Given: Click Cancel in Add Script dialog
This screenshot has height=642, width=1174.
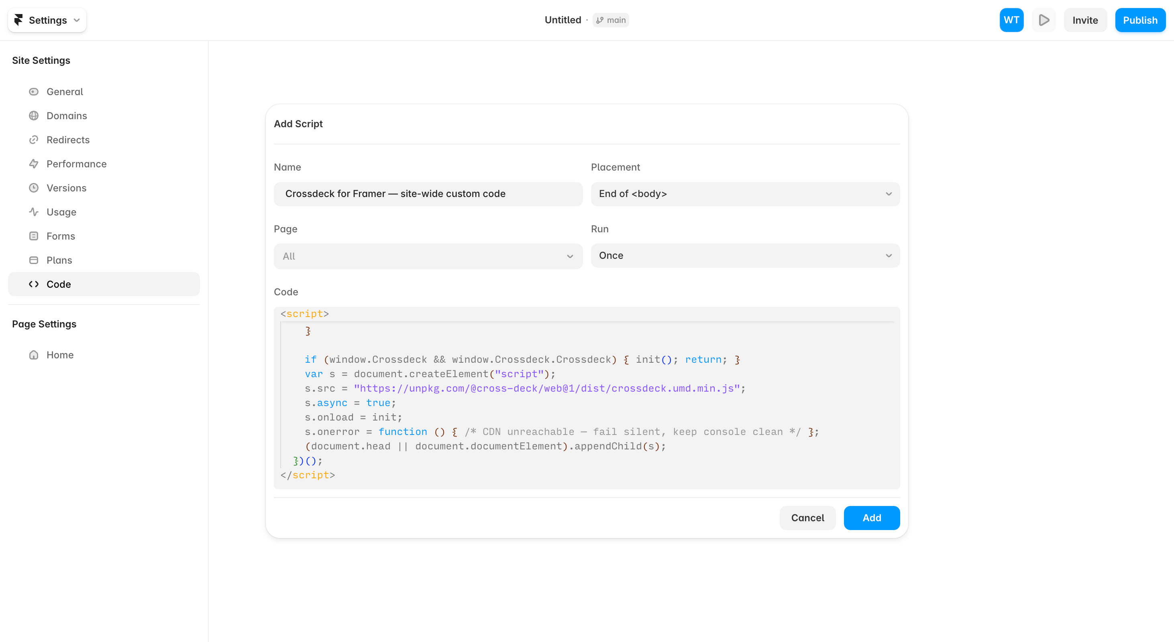Looking at the screenshot, I should (x=807, y=518).
